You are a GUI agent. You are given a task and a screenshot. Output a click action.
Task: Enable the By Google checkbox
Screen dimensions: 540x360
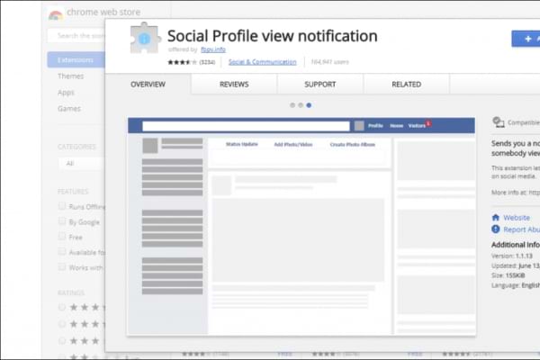click(x=62, y=221)
